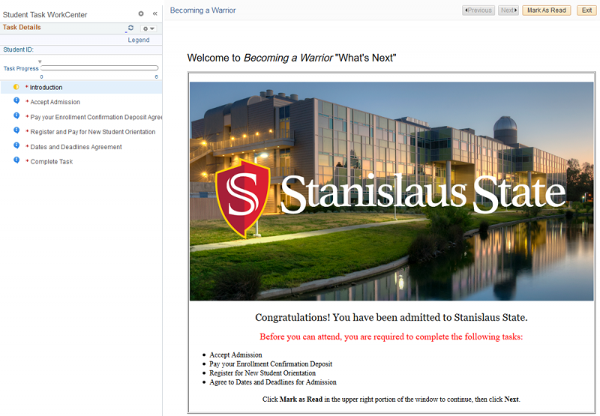Viewport: 600px width, 416px height.
Task: Click the Enrollment Confirmation Deposit status icon
Action: click(16, 116)
